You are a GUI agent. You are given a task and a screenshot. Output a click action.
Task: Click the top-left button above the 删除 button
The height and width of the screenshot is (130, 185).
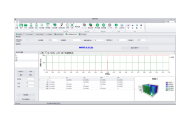[21, 71]
